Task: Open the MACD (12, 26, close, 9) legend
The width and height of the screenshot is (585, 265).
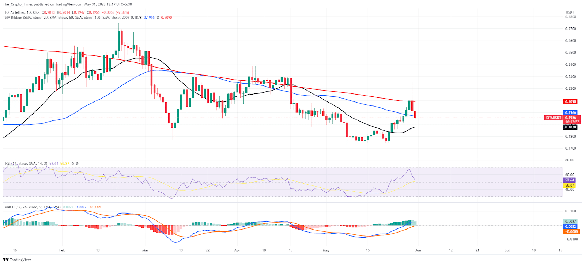Action: [33, 207]
